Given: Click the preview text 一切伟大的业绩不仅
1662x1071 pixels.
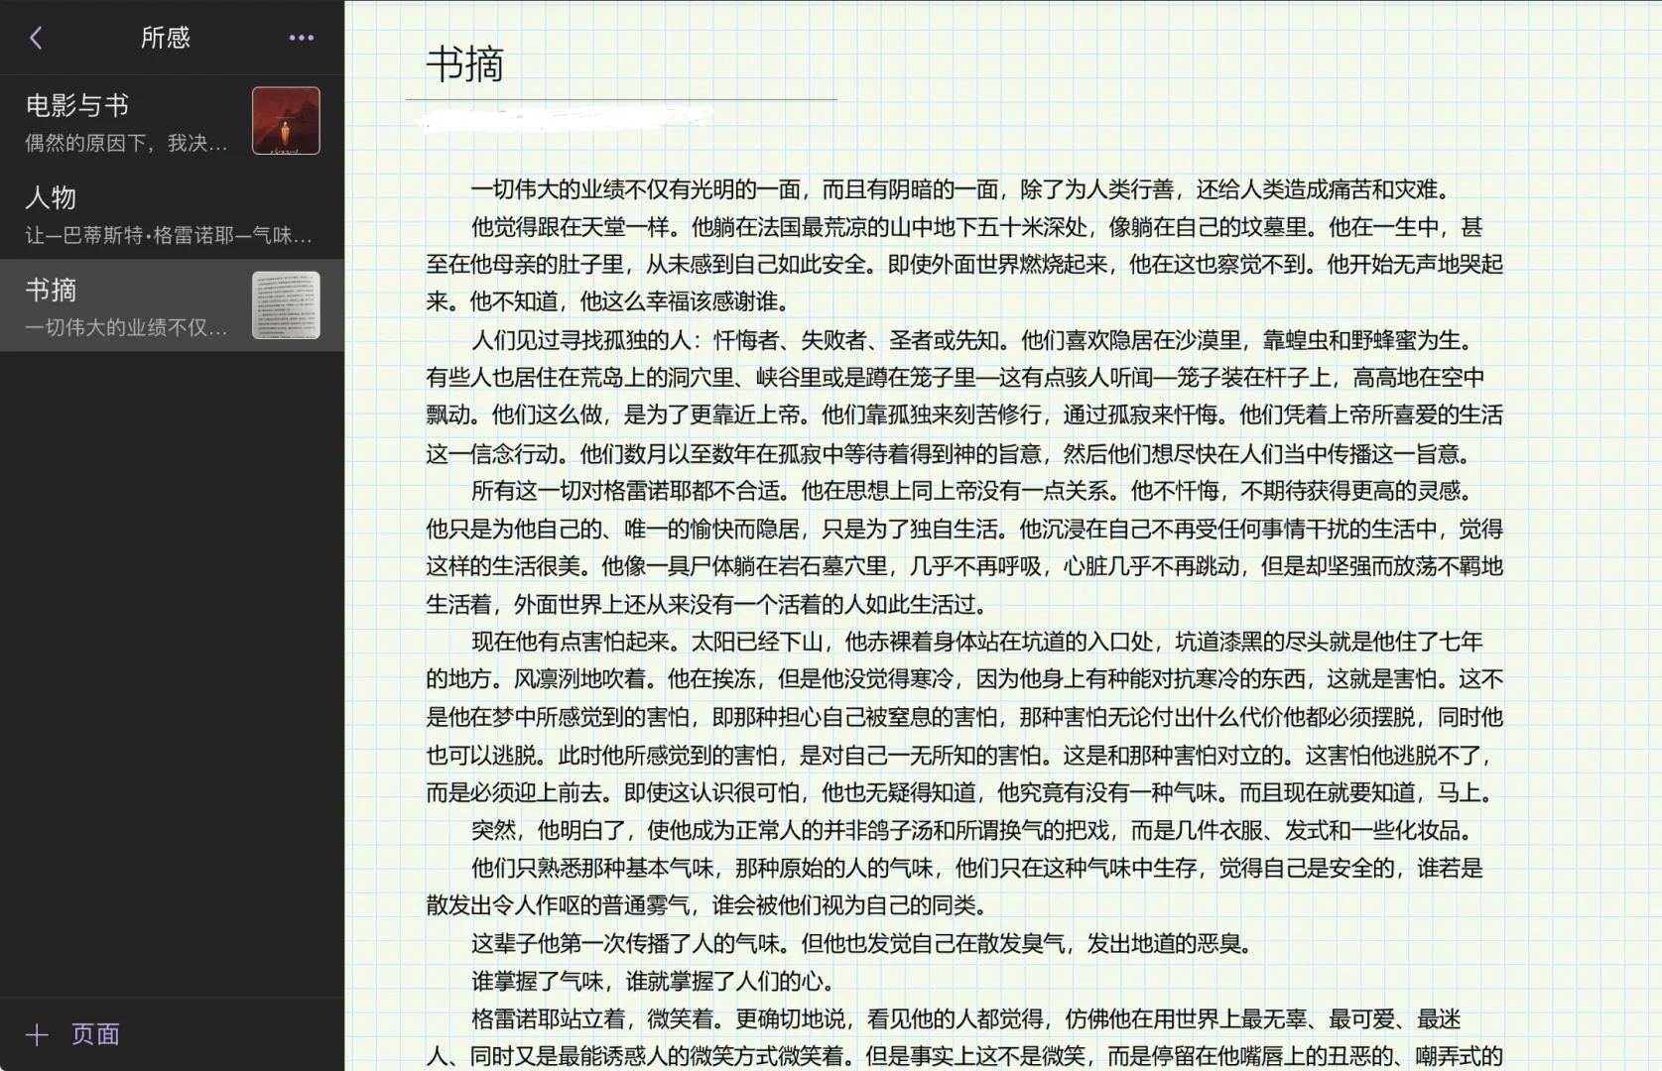Looking at the screenshot, I should pos(123,328).
